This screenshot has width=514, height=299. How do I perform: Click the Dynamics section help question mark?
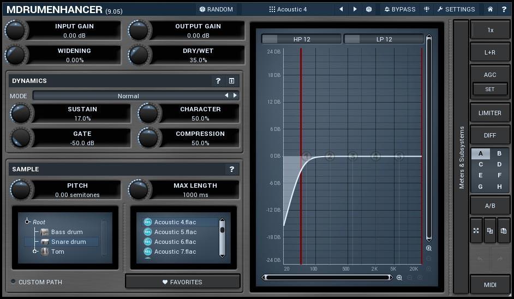click(218, 81)
